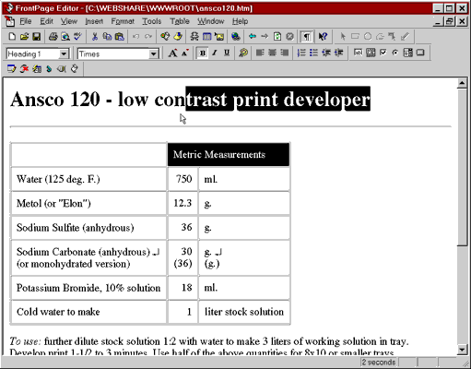The width and height of the screenshot is (471, 369).
Task: Click the Make Transparent wand icon
Action: coord(405,37)
